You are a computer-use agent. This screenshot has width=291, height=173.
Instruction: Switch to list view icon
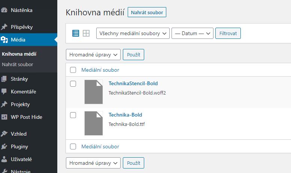(76, 33)
